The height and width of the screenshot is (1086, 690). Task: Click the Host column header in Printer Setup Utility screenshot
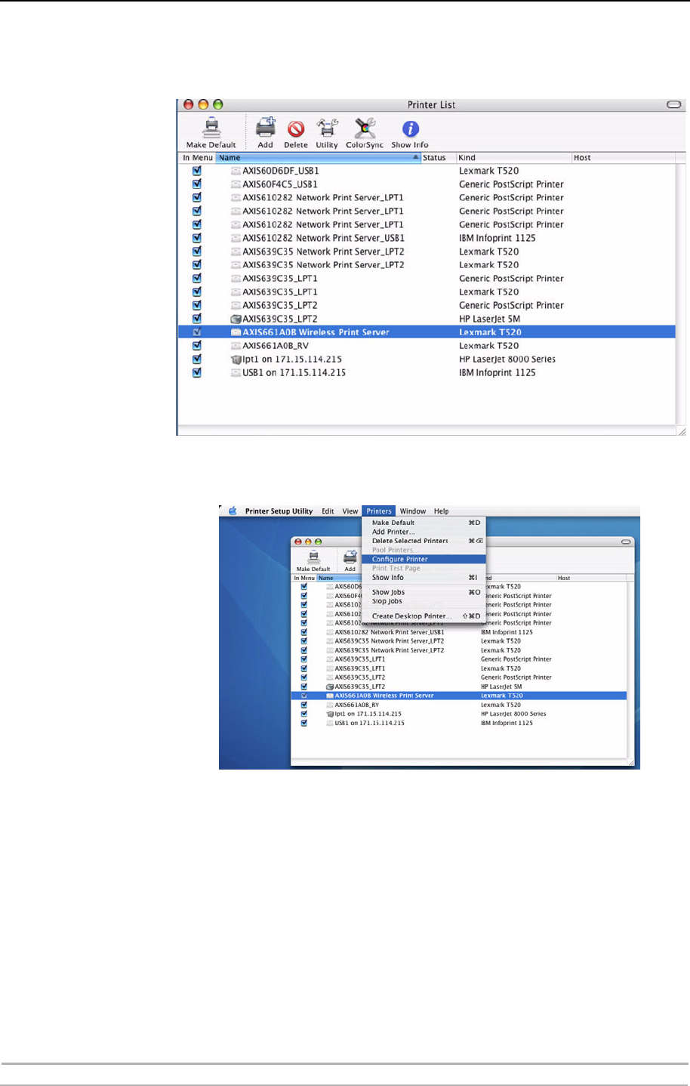(x=590, y=578)
